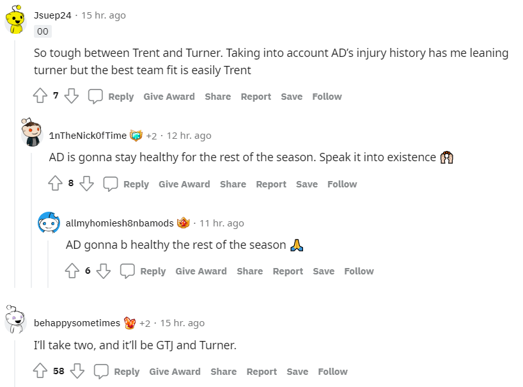The height and width of the screenshot is (387, 523).
Task: Downvote allmyhomiesh8nbamods' comment
Action: [103, 271]
